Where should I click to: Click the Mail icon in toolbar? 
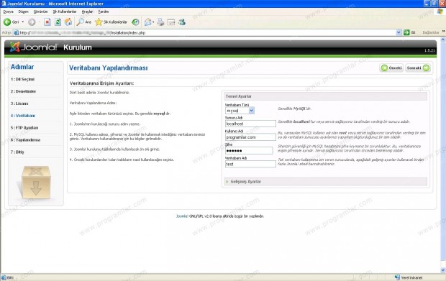click(147, 22)
